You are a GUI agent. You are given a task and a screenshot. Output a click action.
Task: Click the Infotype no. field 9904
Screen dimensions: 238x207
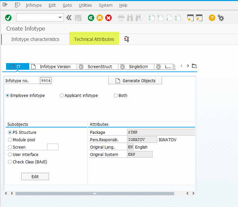[46, 81]
